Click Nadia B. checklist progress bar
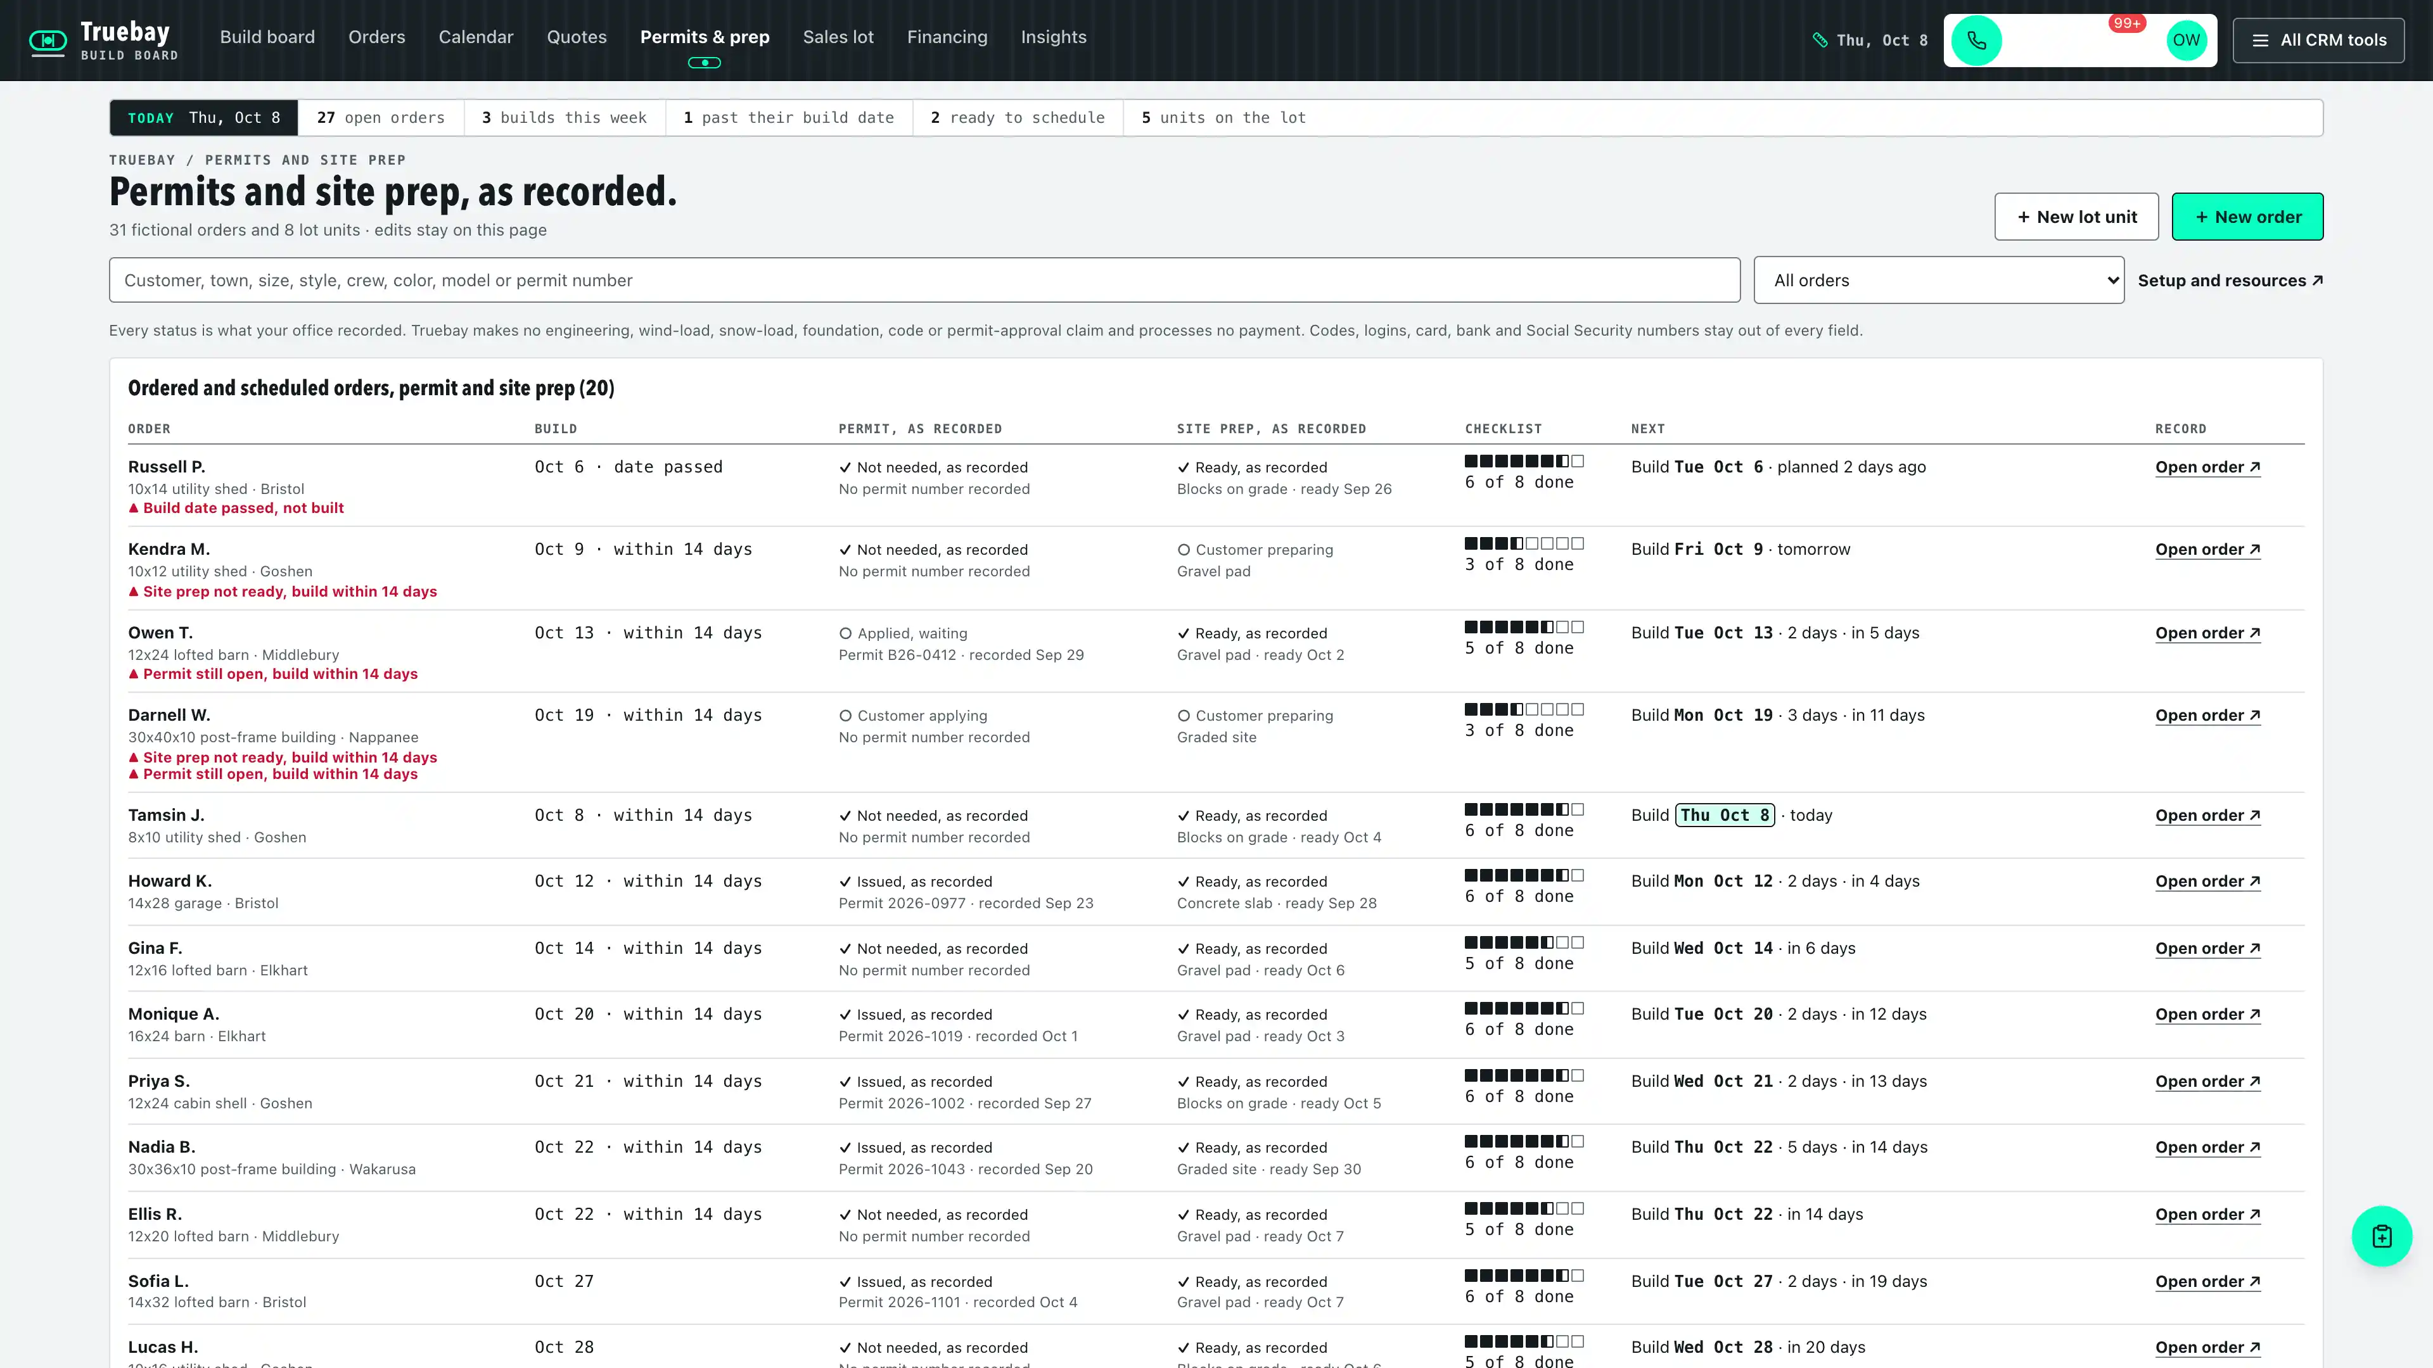This screenshot has height=1368, width=2433. tap(1523, 1141)
